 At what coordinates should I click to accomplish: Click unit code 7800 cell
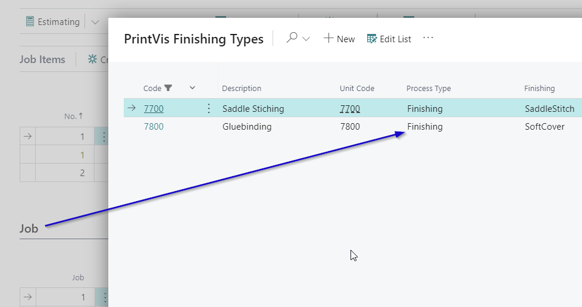pyautogui.click(x=350, y=127)
